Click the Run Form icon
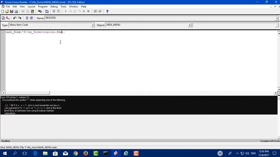 (x=54, y=11)
